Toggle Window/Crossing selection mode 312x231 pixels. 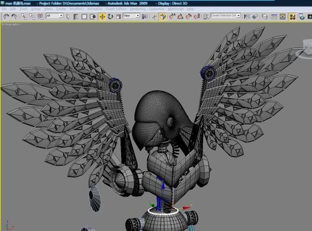pos(92,16)
